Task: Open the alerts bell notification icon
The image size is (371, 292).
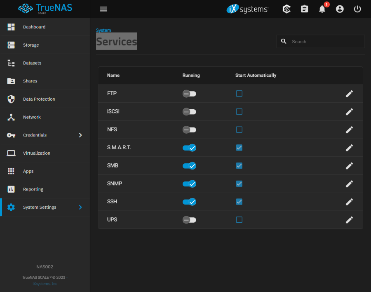Action: (322, 9)
